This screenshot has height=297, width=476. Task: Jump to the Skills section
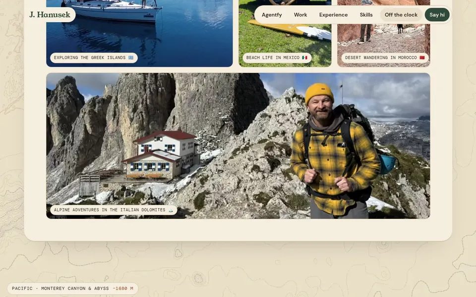(366, 15)
